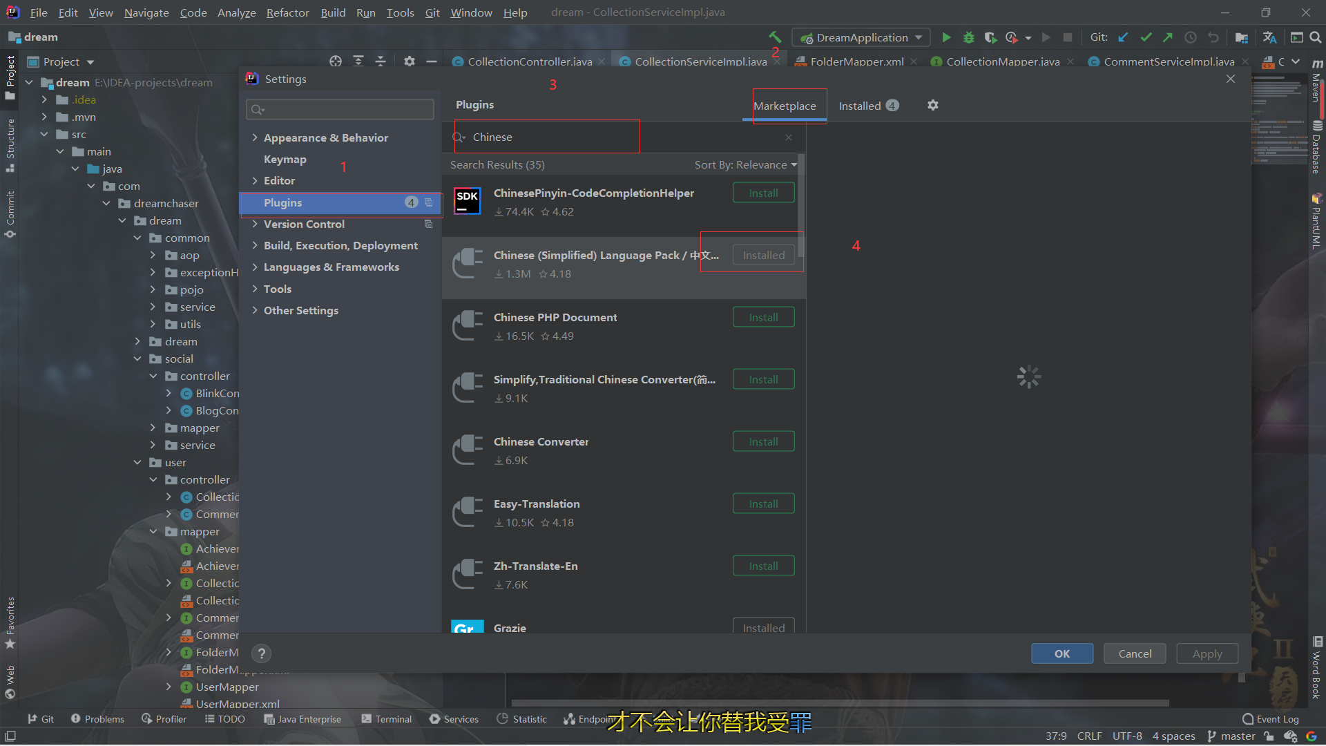Viewport: 1326px width, 746px height.
Task: Click Git update project arrow icon
Action: (1123, 37)
